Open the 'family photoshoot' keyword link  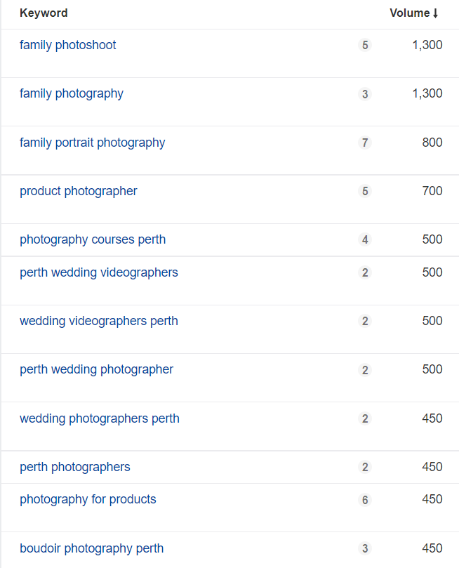coord(67,45)
